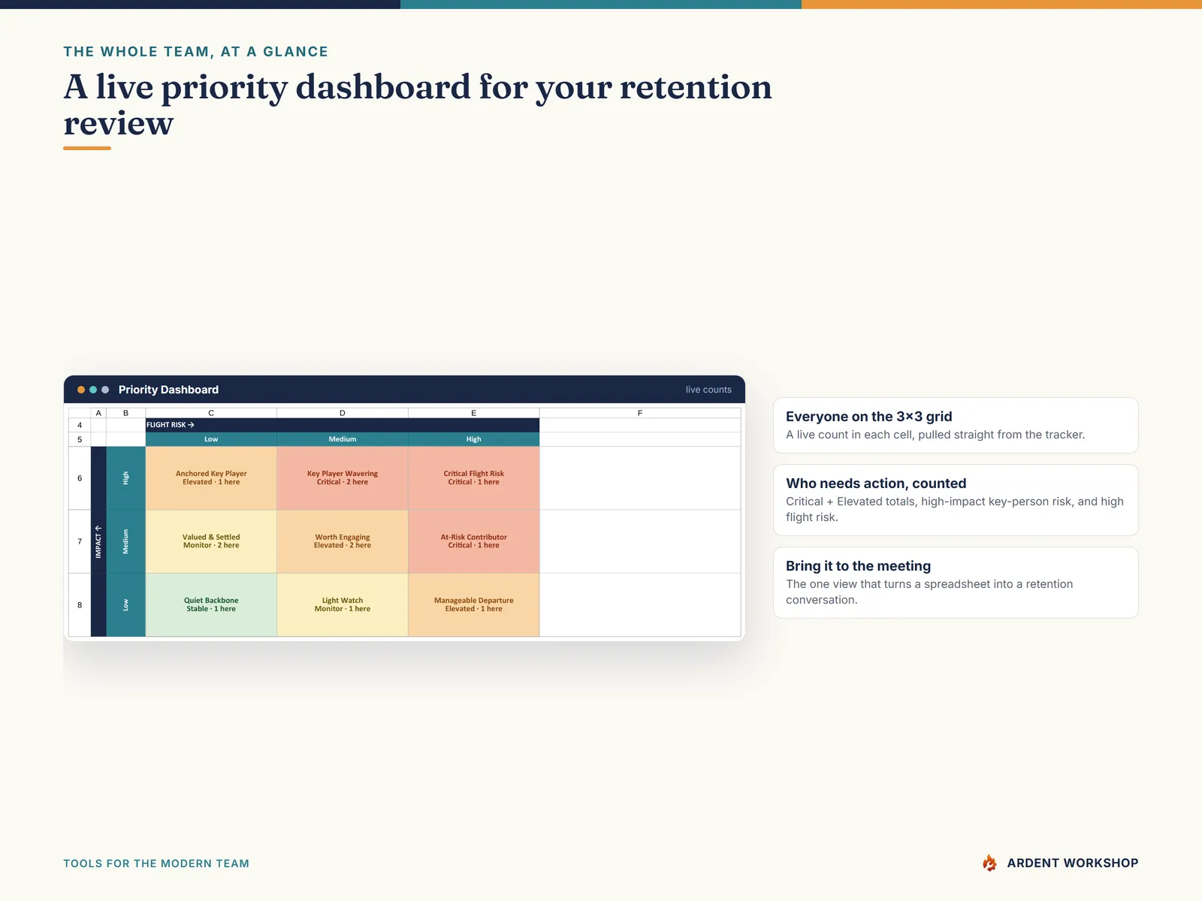Select the Anchored Key Player cell
Screen dimensions: 1202x901
click(211, 478)
